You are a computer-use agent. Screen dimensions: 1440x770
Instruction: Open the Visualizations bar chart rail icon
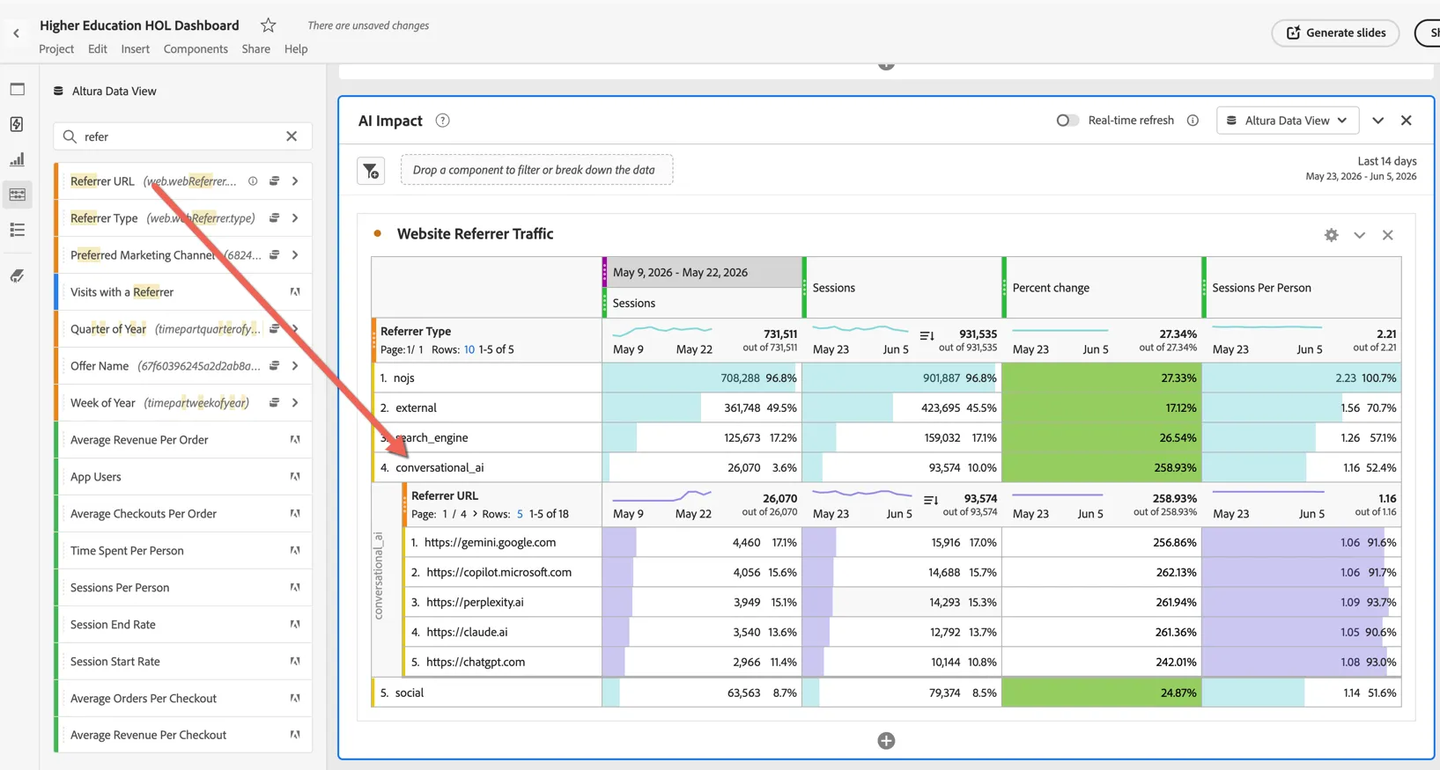click(17, 159)
